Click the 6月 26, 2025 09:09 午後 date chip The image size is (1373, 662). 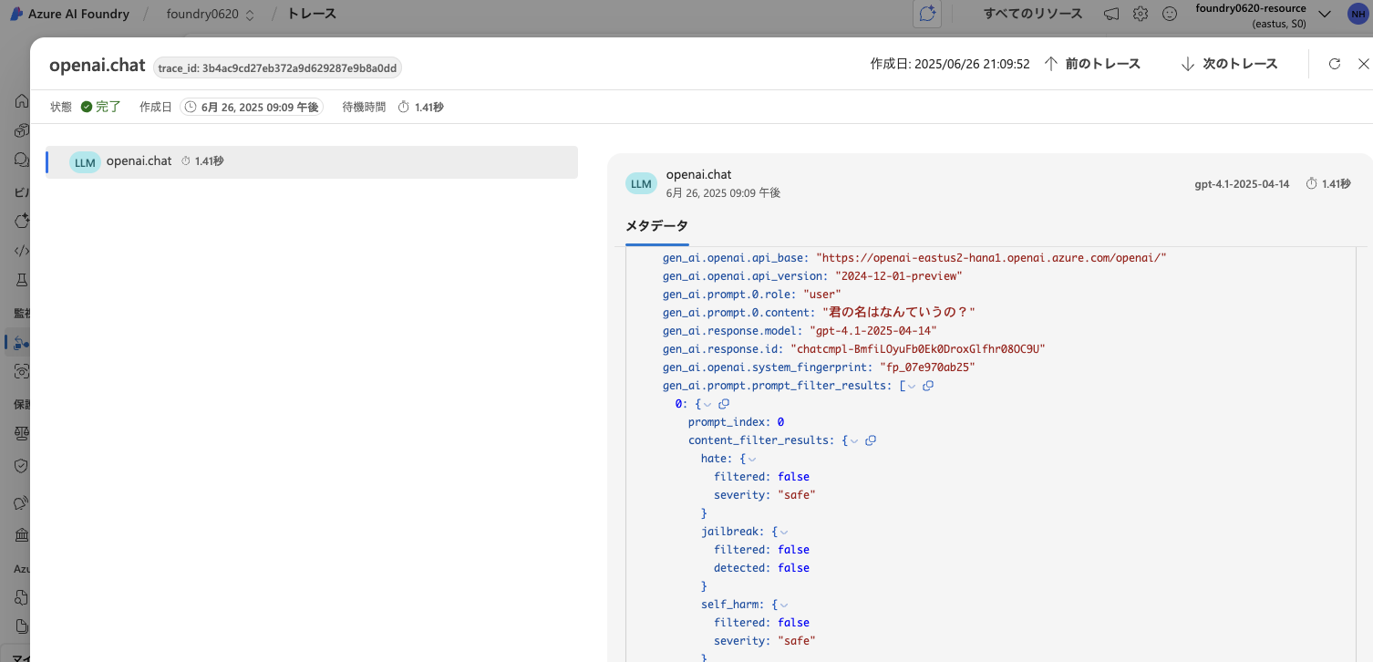click(x=252, y=107)
